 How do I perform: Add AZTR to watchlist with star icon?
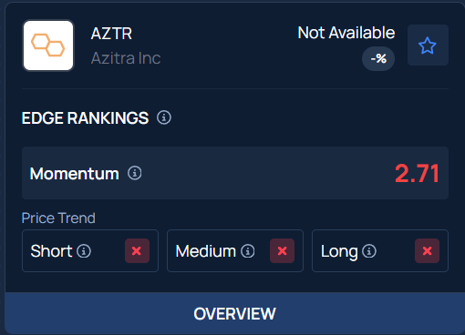click(428, 46)
